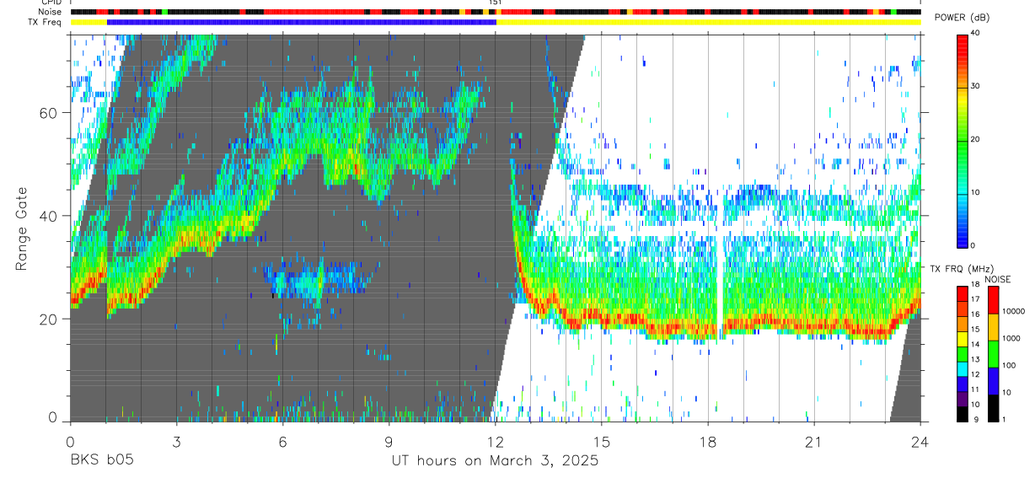This screenshot has width=1035, height=478.
Task: Click the 1 label on noise scale
Action: (x=1005, y=420)
